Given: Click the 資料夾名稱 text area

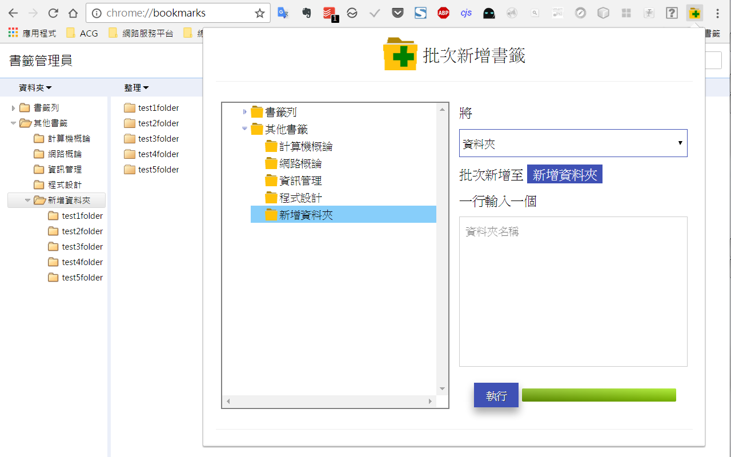Looking at the screenshot, I should [573, 291].
